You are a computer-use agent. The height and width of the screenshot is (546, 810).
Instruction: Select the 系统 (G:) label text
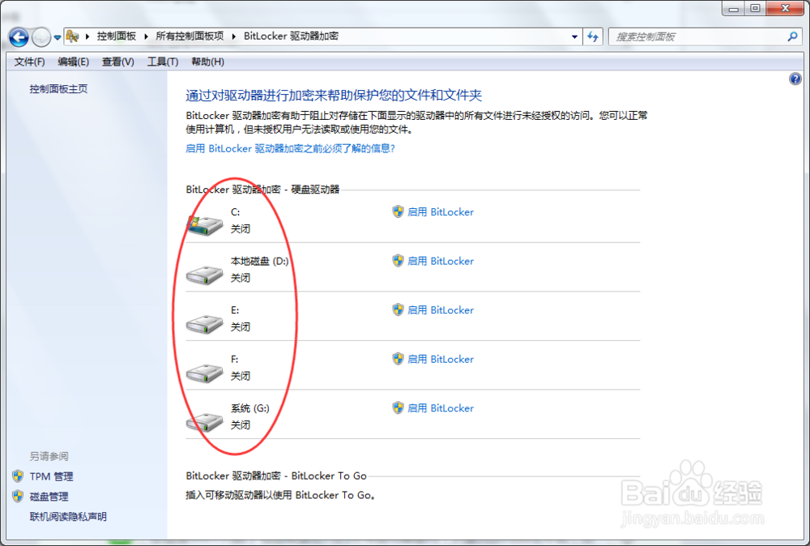[250, 408]
